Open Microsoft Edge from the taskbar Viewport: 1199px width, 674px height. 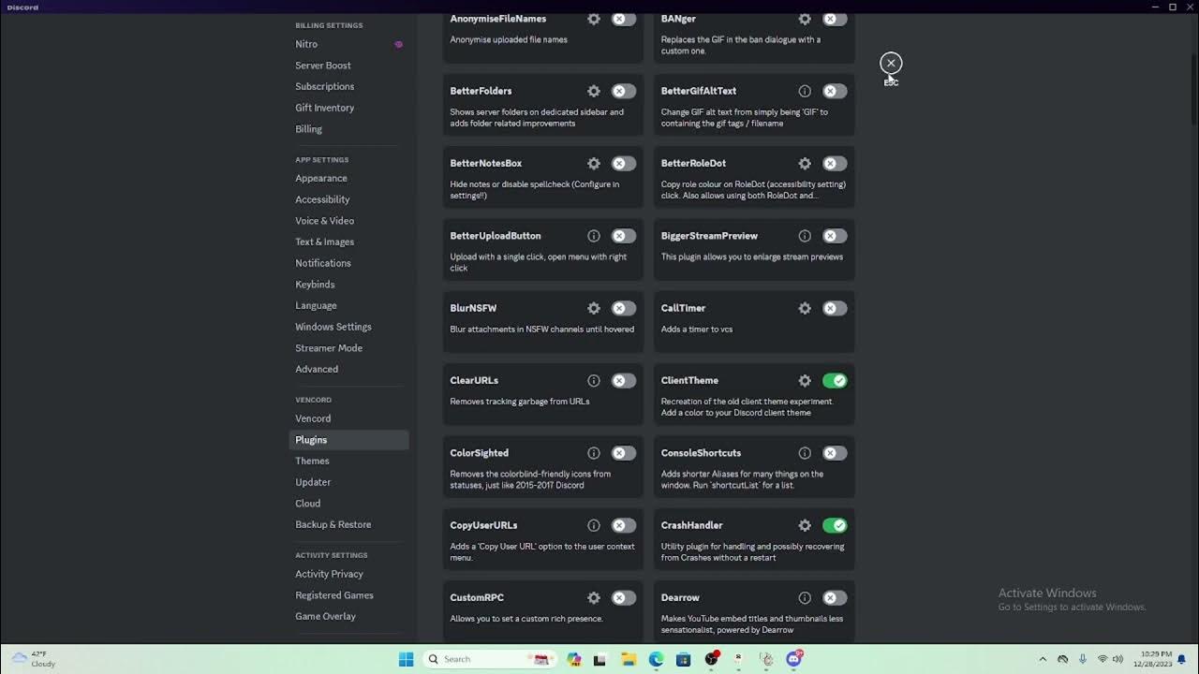click(657, 659)
